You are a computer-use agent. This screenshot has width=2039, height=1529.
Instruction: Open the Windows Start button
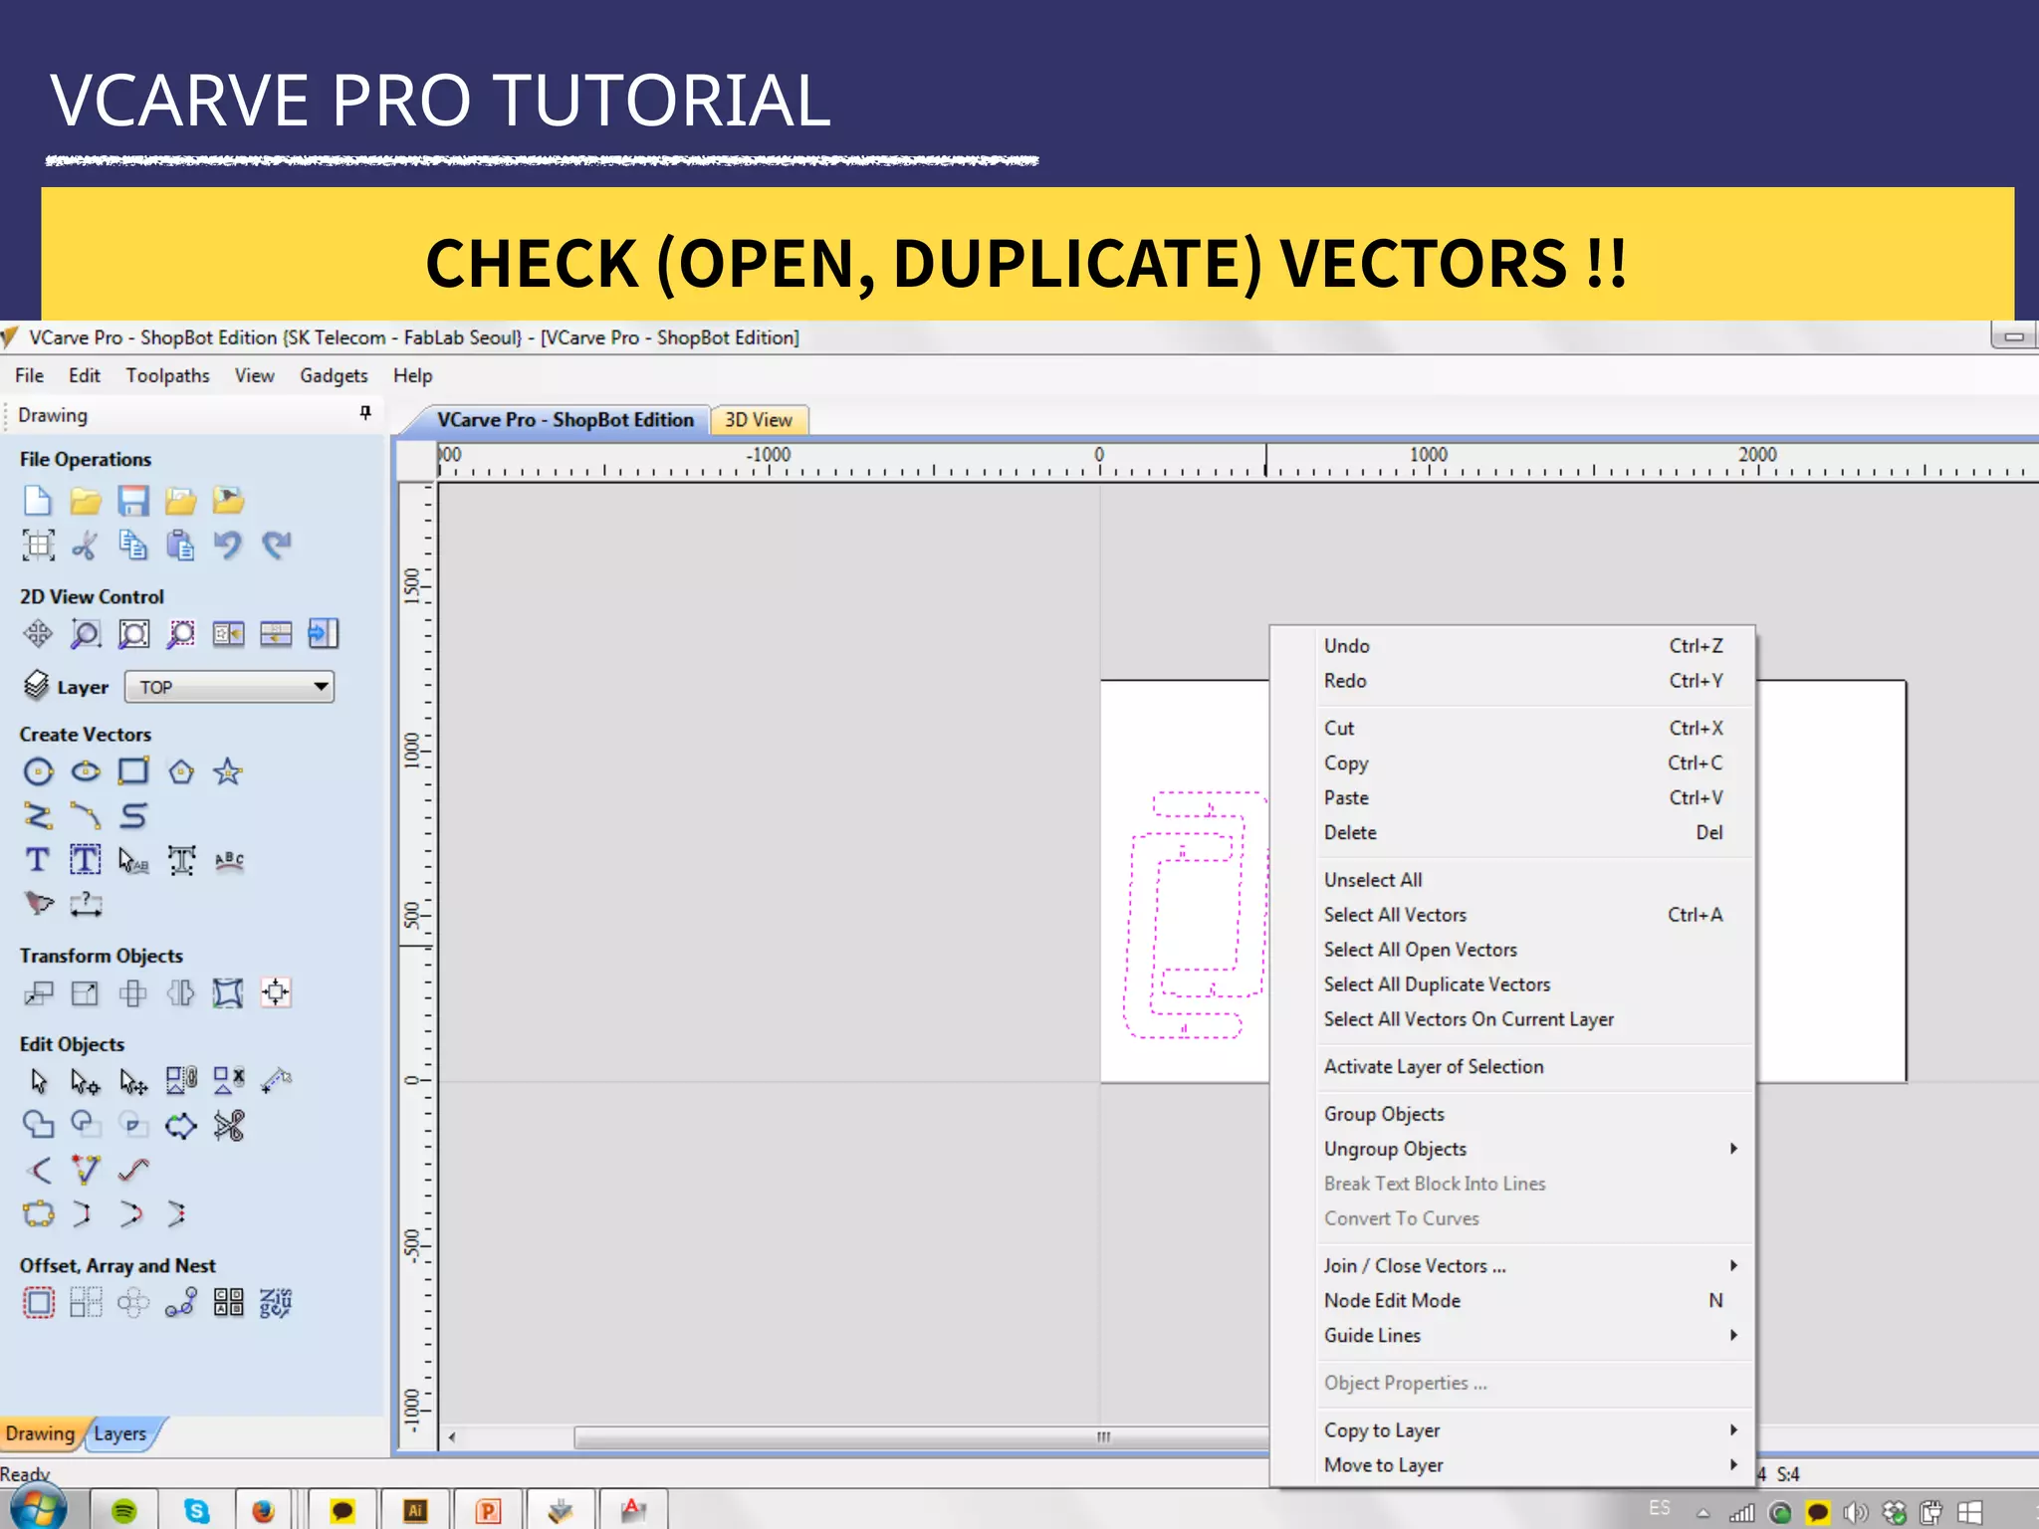(38, 1510)
